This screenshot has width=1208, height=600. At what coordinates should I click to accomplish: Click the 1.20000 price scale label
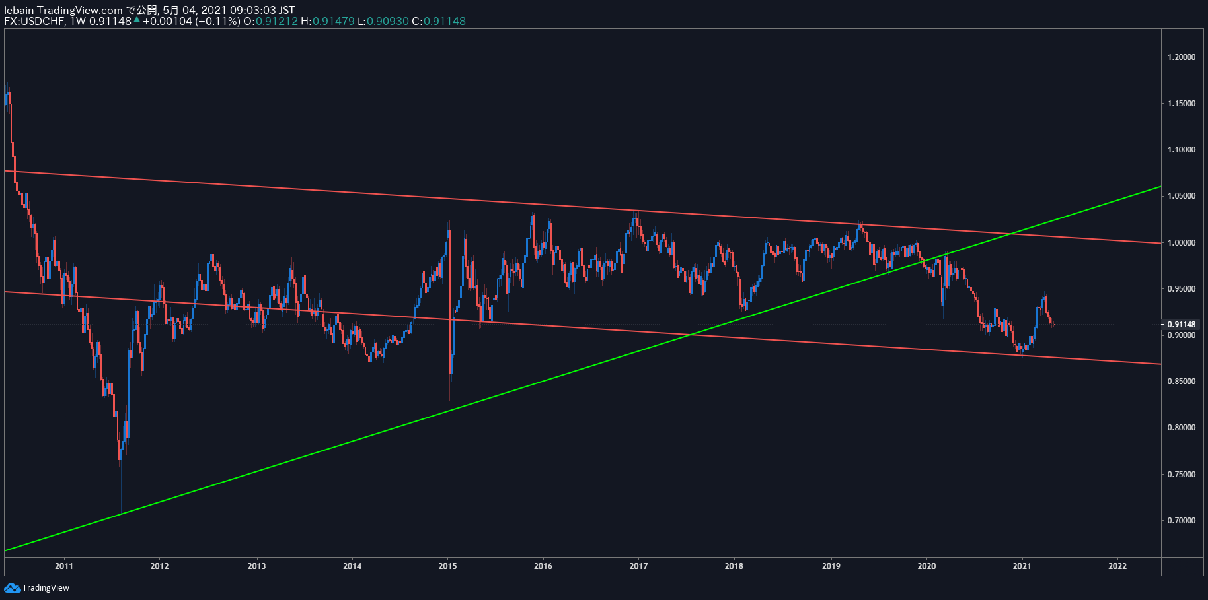click(x=1182, y=57)
